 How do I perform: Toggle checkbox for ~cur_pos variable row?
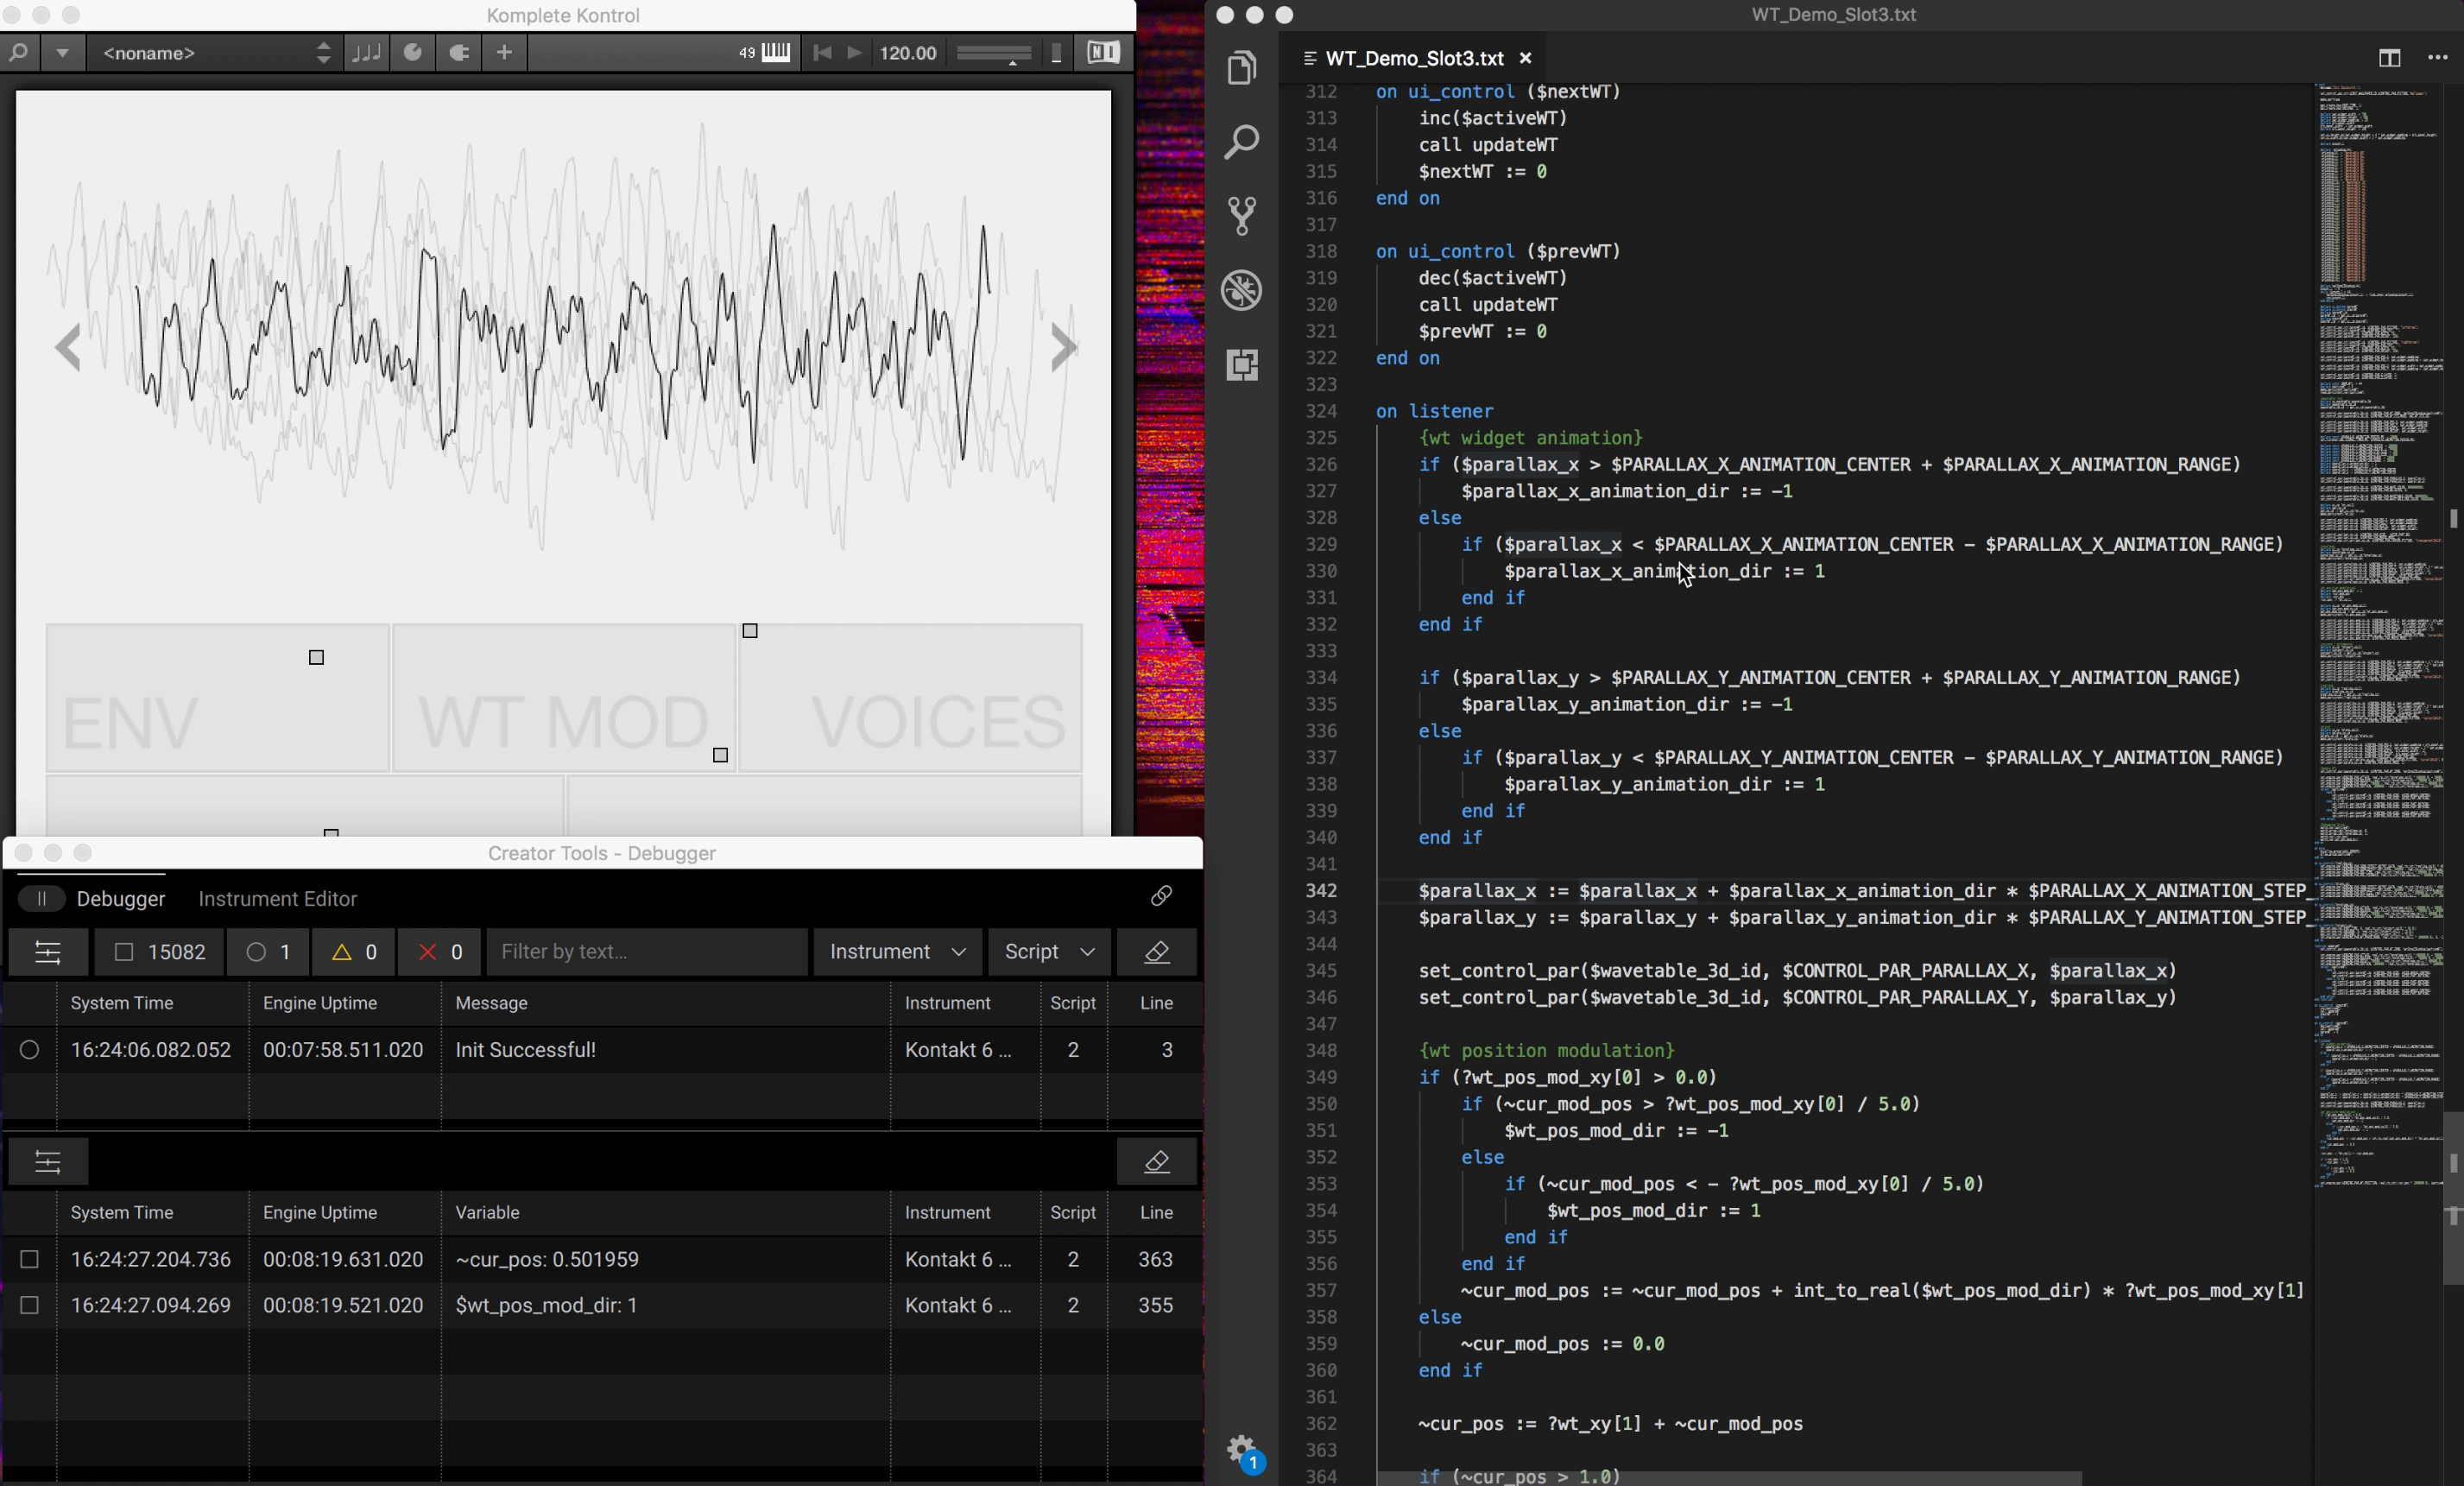pyautogui.click(x=29, y=1259)
